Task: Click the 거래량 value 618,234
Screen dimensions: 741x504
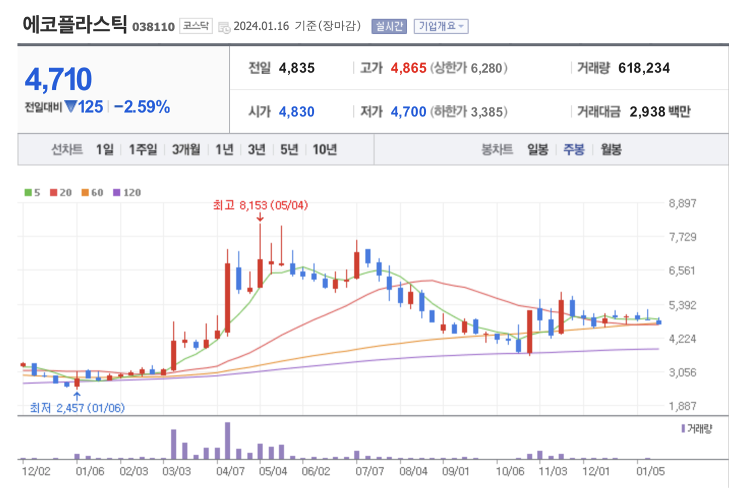Action: point(644,68)
